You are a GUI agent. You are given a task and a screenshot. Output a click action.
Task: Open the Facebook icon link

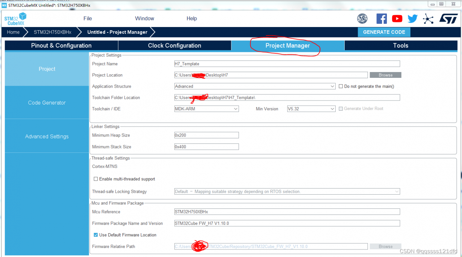tap(382, 18)
